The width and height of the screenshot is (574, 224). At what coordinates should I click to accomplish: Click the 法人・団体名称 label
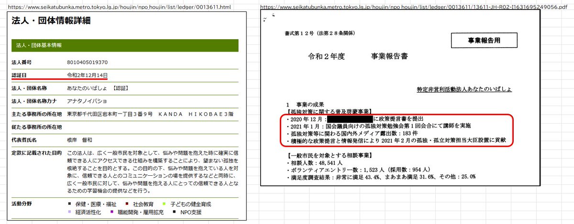29,88
